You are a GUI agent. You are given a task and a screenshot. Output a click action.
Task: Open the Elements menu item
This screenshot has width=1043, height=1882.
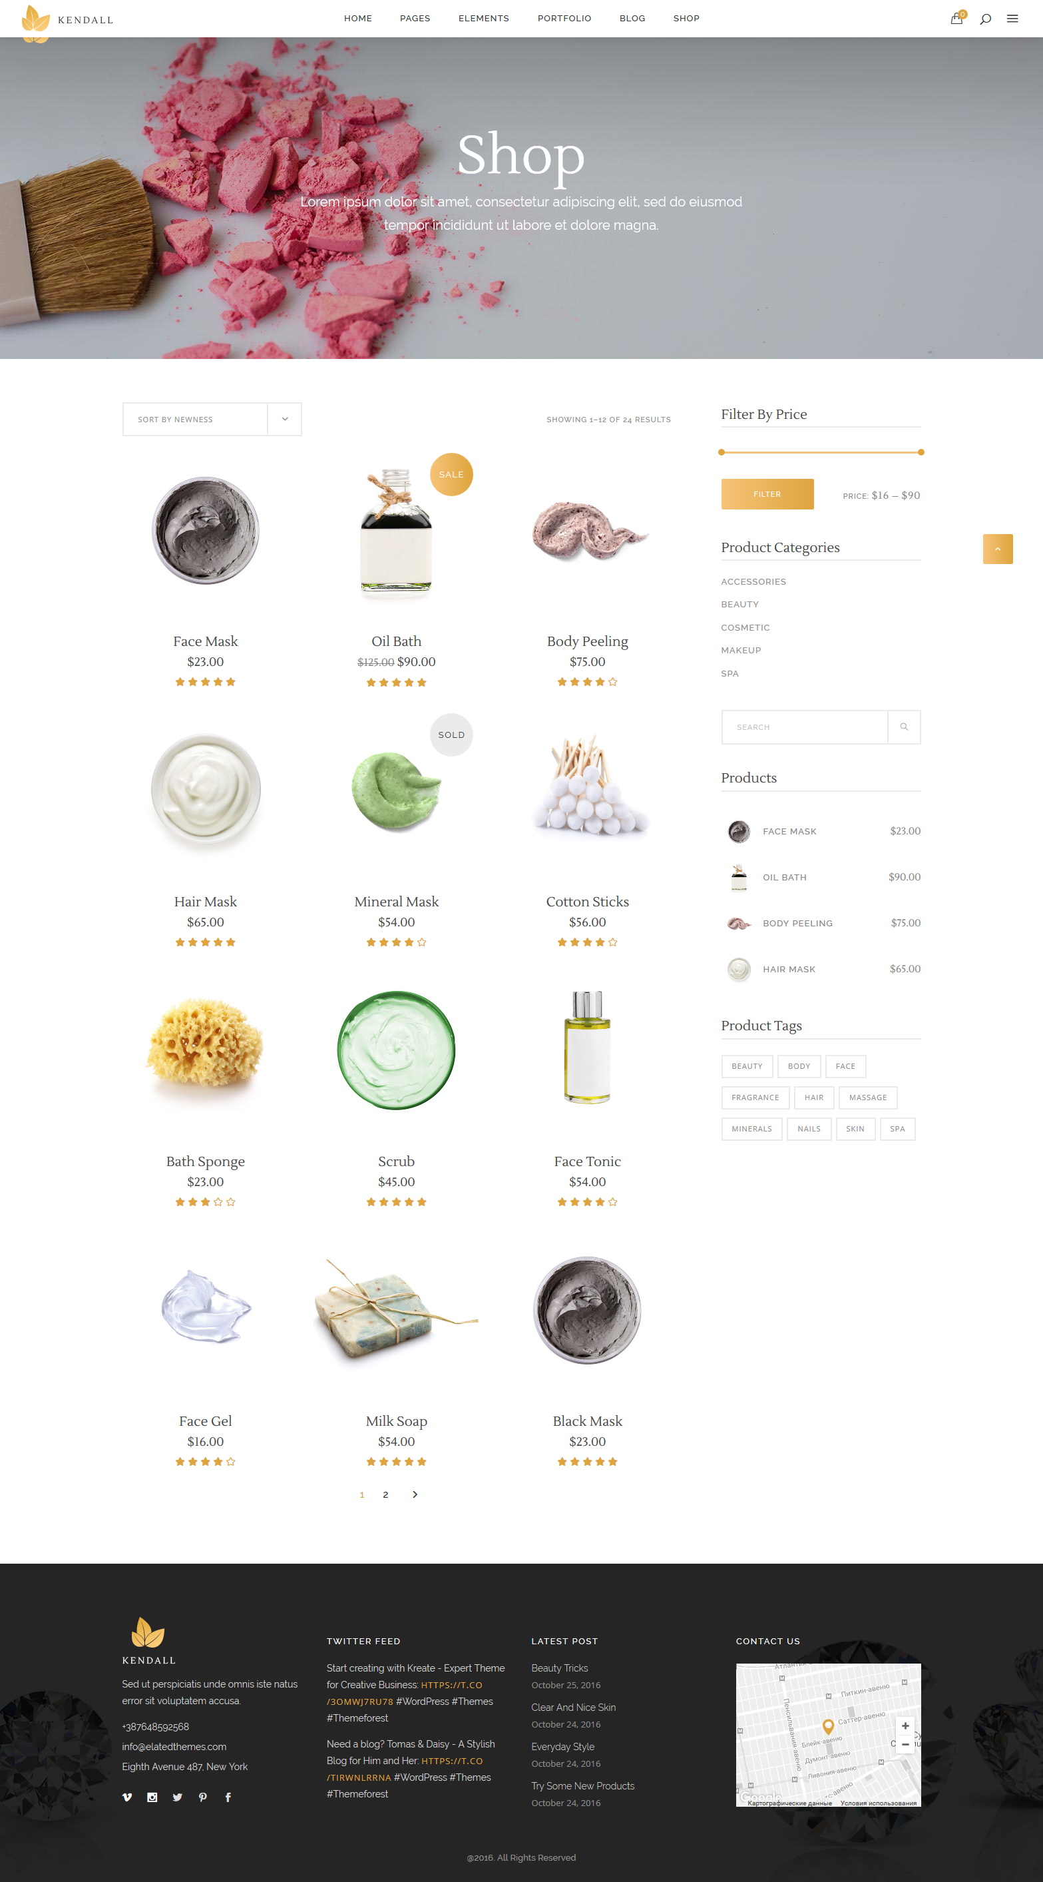pos(483,18)
